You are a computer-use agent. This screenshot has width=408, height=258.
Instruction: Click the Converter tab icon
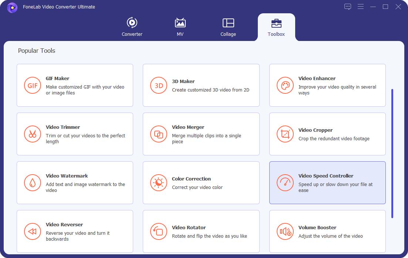coord(132,23)
